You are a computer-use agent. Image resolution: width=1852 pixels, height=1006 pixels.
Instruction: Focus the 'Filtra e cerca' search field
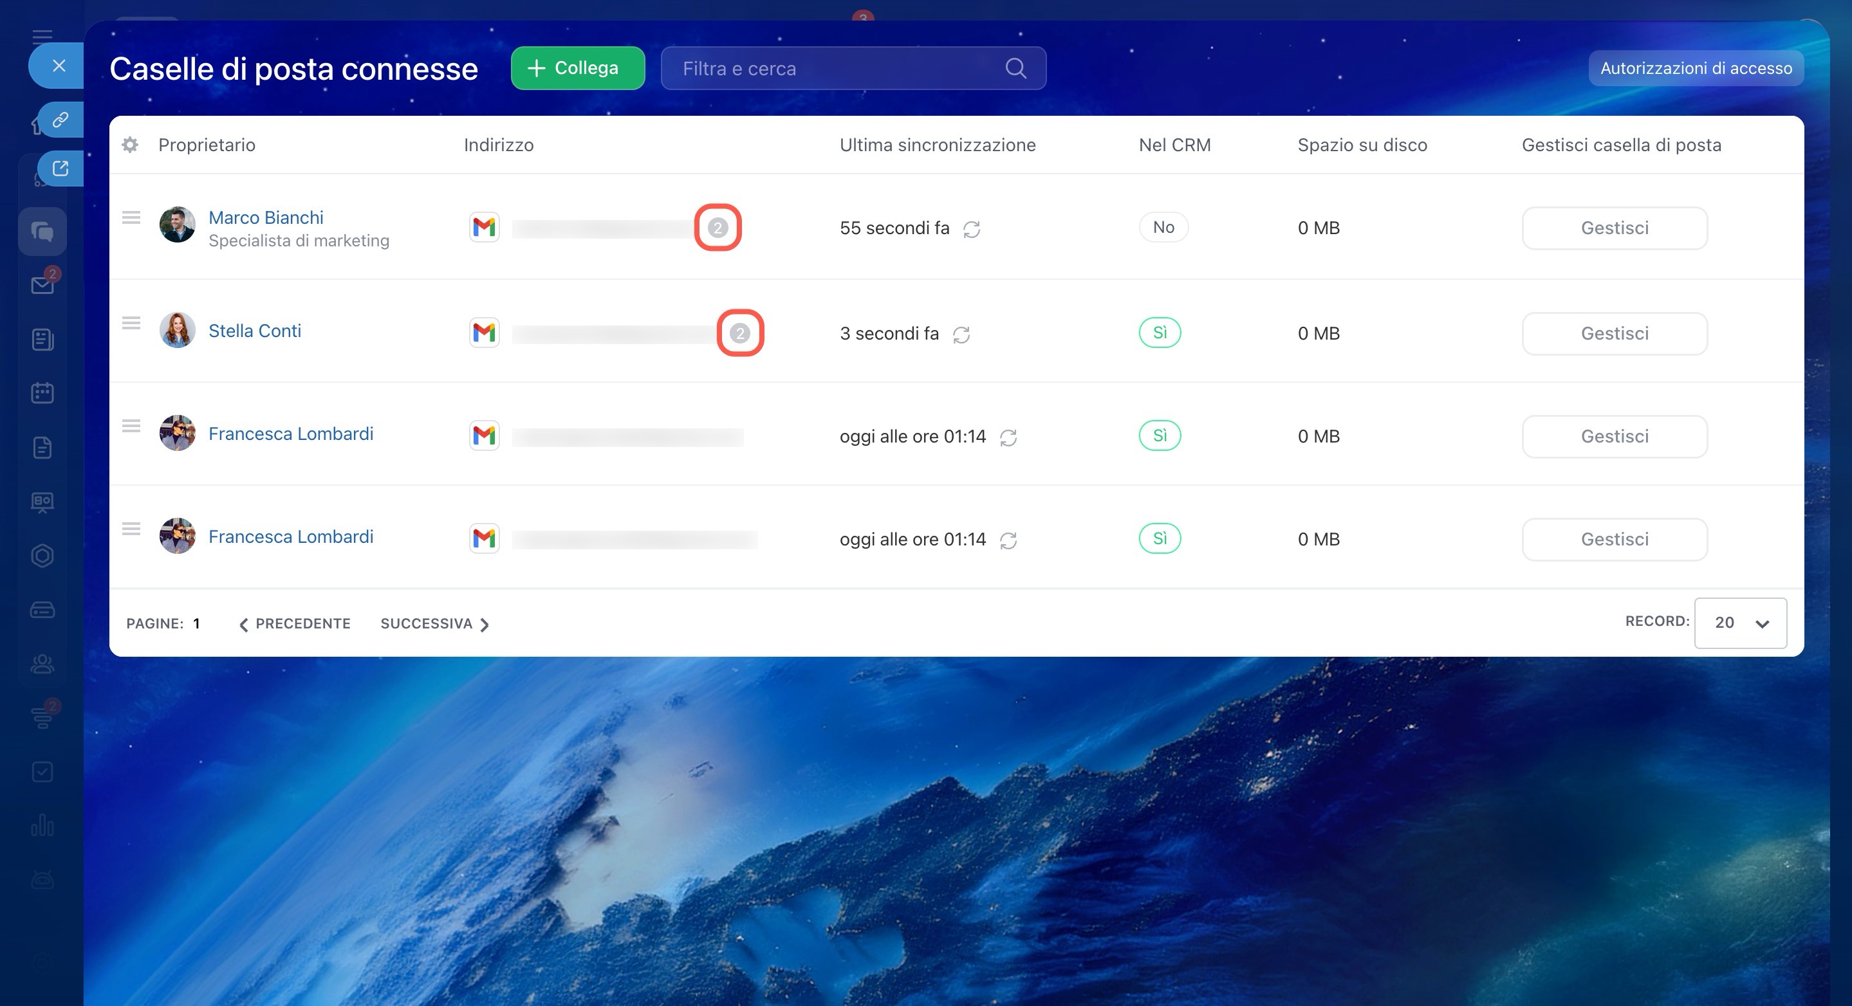point(834,68)
